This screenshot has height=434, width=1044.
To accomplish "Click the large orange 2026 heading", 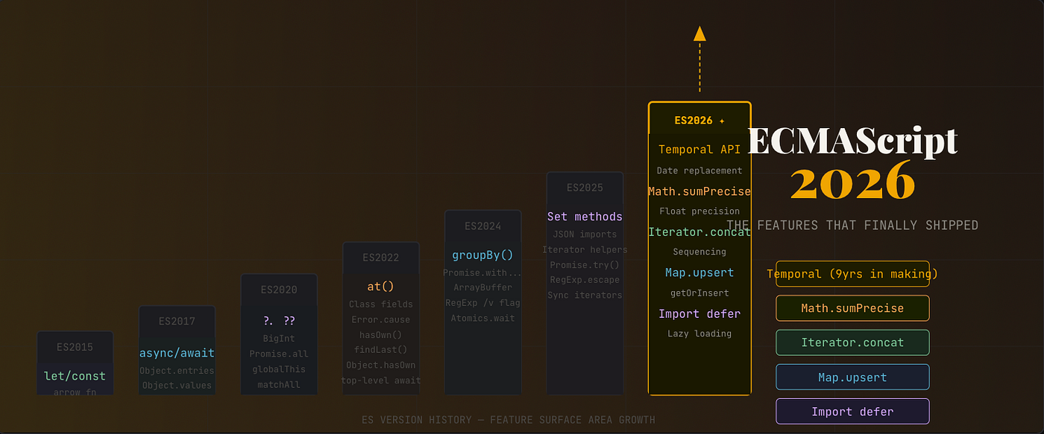I will (x=852, y=181).
